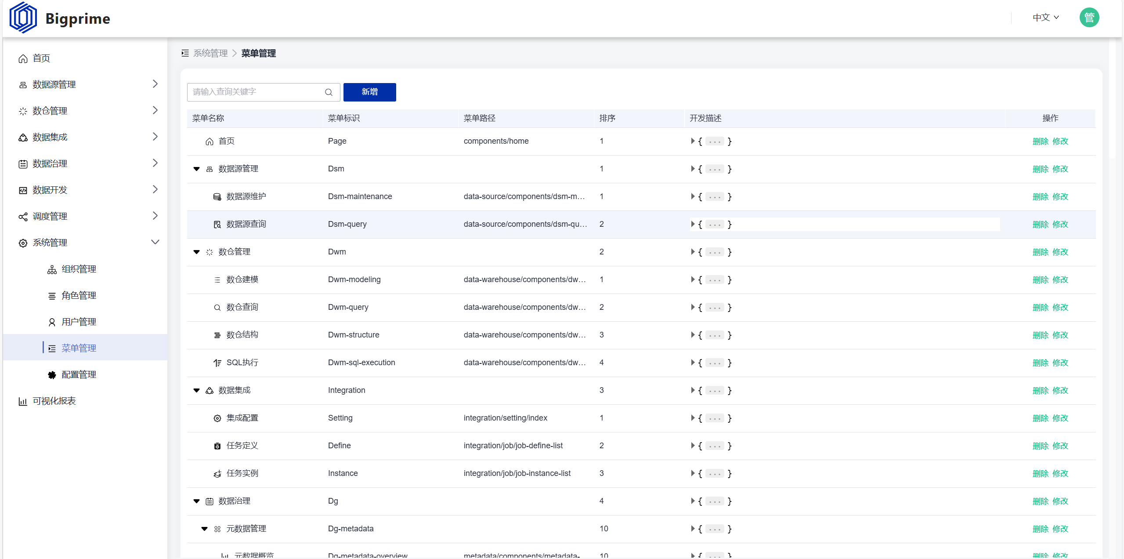
Task: Collapse the 系统管理 sidebar section
Action: coord(155,242)
